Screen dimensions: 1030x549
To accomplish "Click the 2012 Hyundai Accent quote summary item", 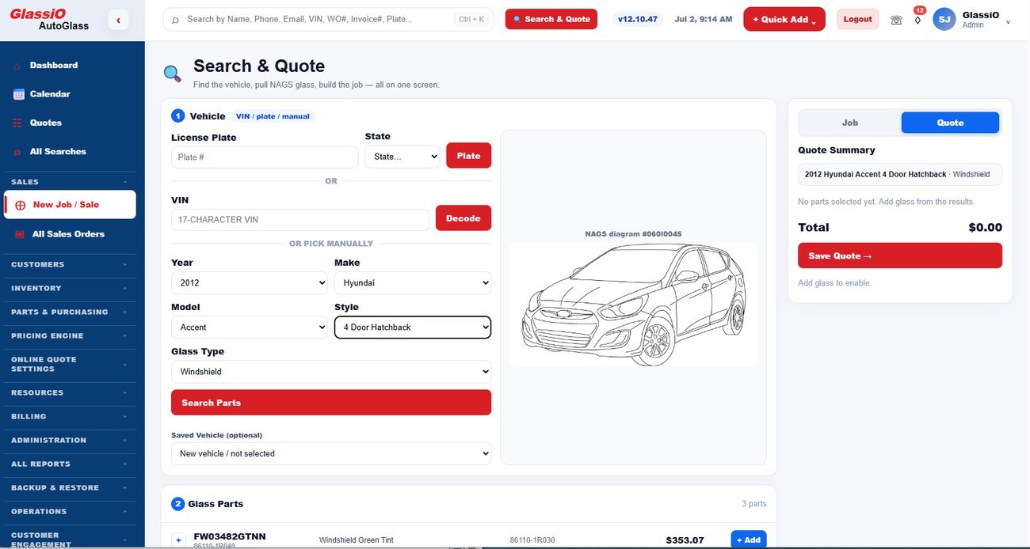I will 900,174.
